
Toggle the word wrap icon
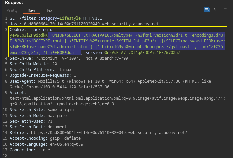207,10
